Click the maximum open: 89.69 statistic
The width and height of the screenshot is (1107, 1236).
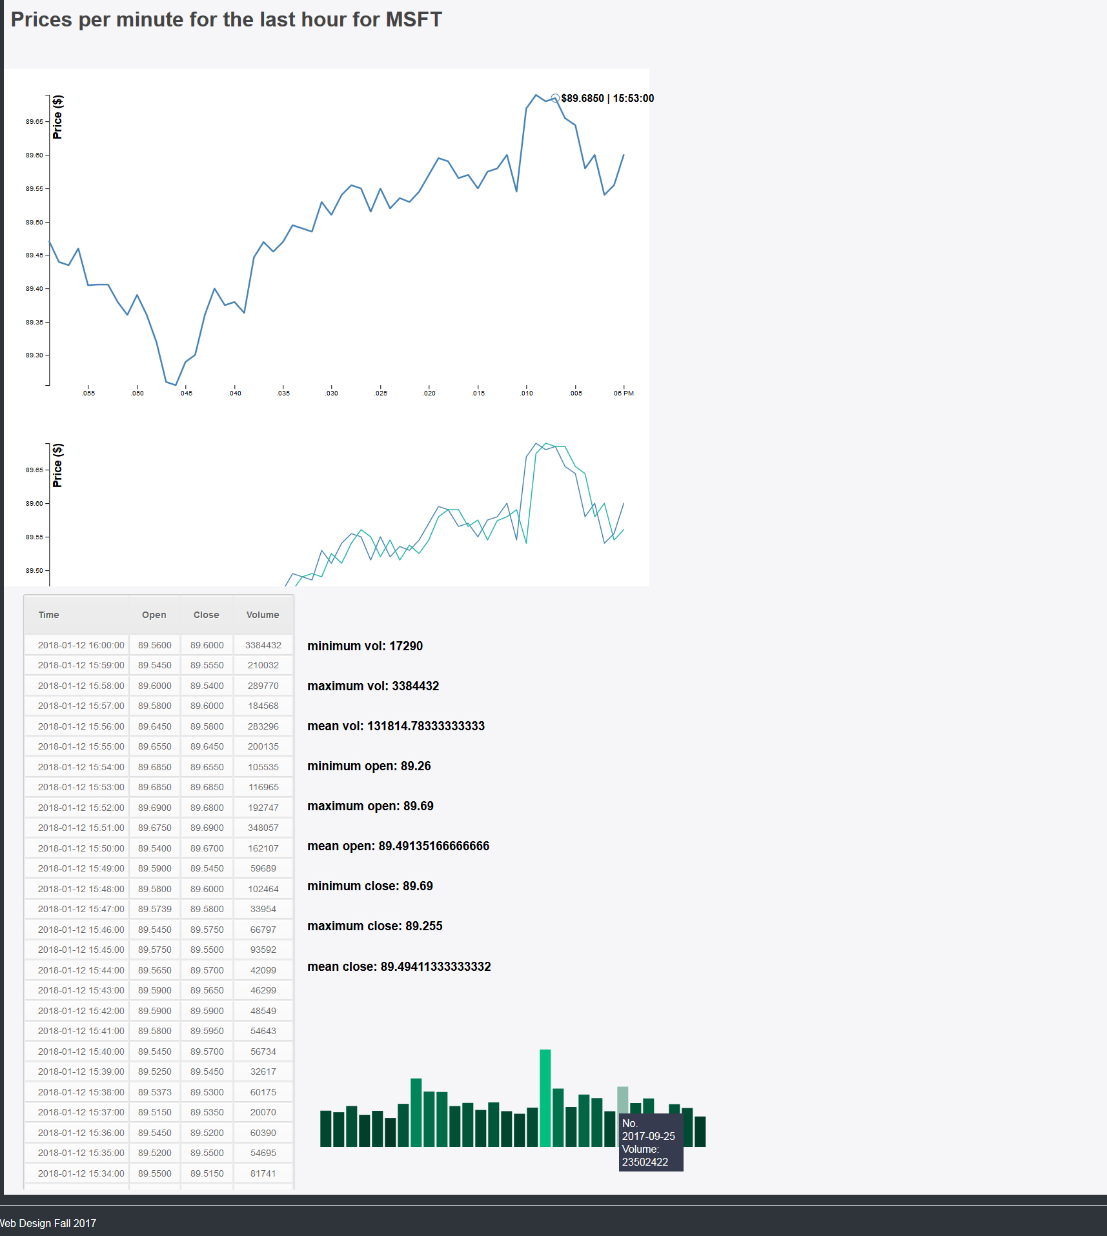371,806
